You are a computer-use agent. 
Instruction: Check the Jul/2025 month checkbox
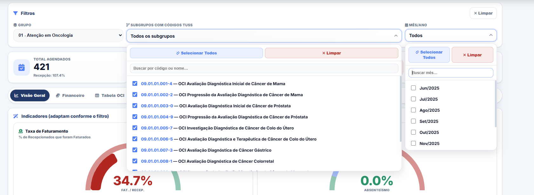tap(413, 99)
